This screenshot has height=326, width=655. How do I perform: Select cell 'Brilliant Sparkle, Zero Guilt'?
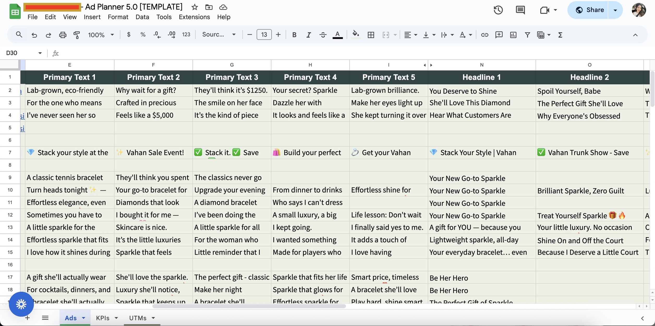coord(589,190)
